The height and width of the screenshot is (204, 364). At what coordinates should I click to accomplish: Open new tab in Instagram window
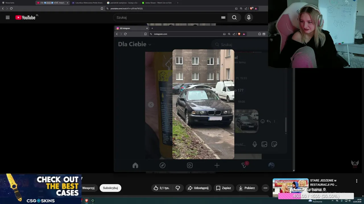tap(152, 28)
